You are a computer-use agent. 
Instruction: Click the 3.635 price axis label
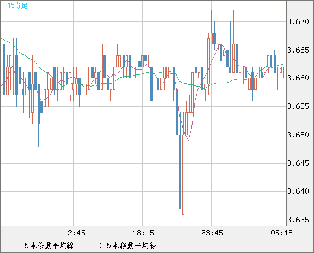click(x=298, y=220)
